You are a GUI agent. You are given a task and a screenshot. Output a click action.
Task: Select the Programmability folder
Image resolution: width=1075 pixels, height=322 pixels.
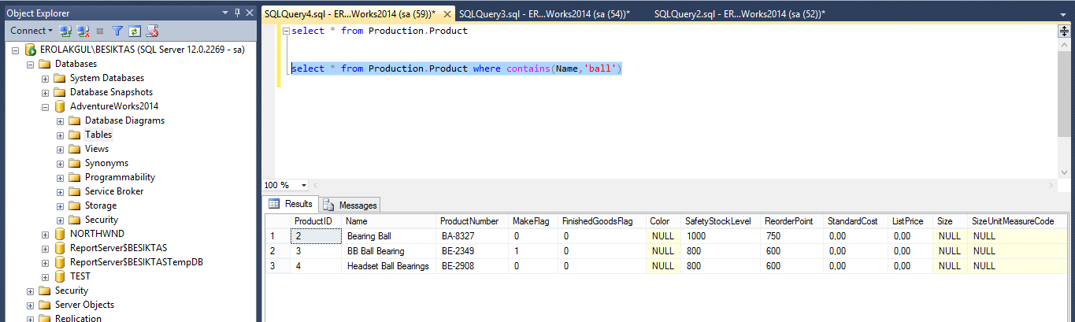120,177
